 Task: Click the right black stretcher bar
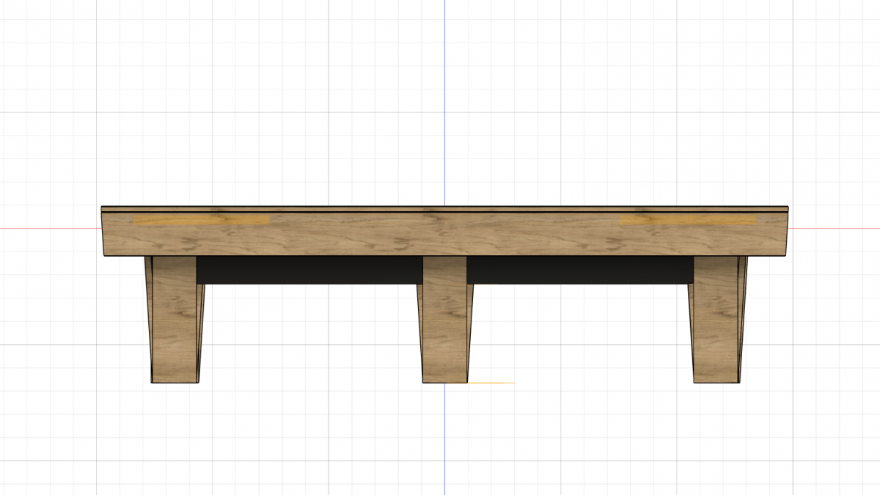(579, 270)
